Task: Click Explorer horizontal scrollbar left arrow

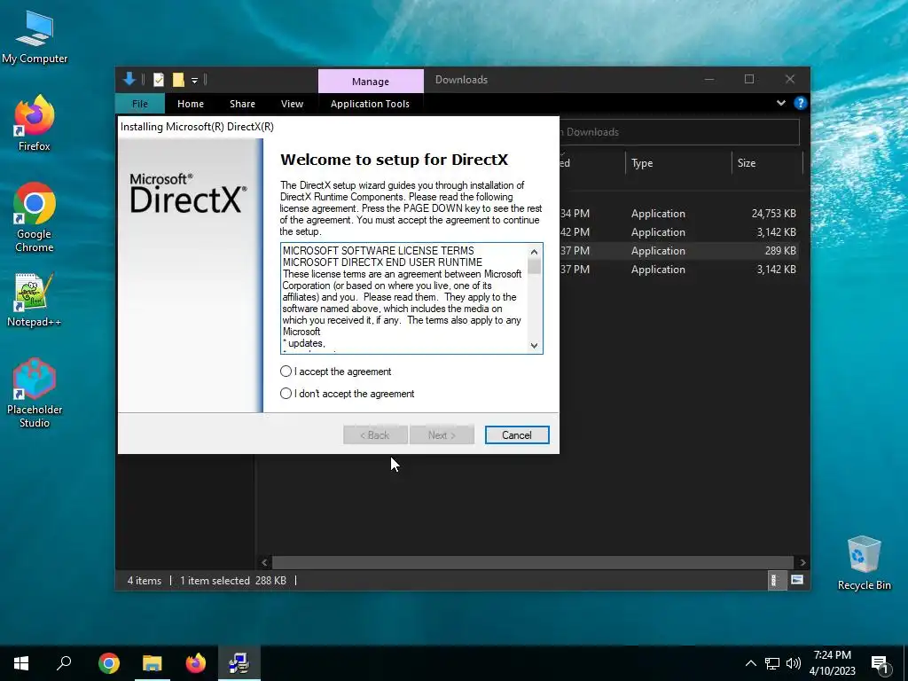Action: click(264, 562)
